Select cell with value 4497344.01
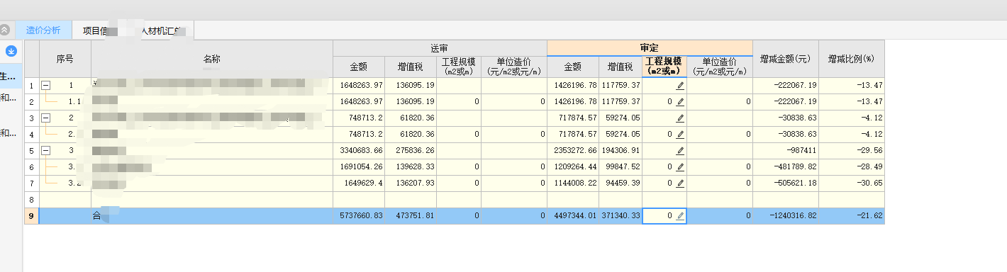The height and width of the screenshot is (272, 1007). 573,215
